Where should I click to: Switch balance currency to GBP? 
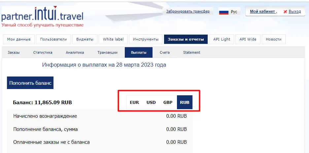(x=168, y=102)
